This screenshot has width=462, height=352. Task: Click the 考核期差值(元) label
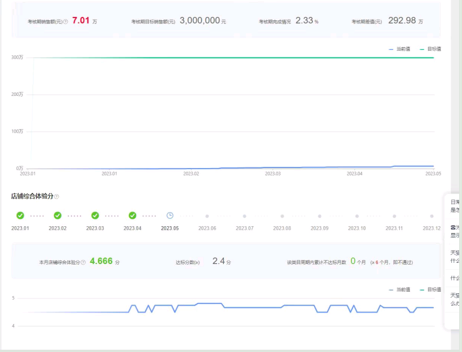367,22
